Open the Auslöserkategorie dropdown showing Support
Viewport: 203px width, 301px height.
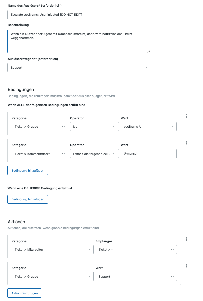(78, 67)
